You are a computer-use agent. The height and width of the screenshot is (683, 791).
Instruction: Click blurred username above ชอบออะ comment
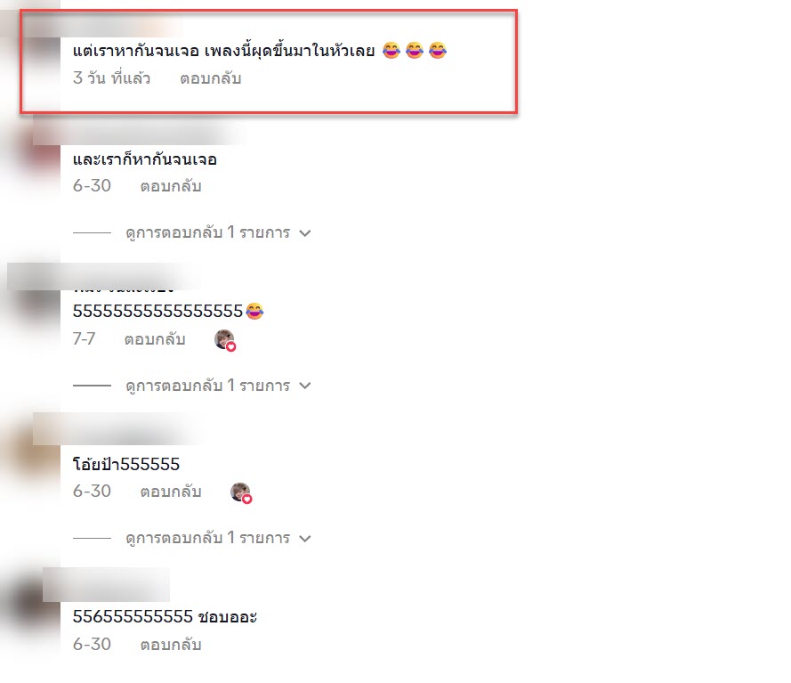coord(106,584)
